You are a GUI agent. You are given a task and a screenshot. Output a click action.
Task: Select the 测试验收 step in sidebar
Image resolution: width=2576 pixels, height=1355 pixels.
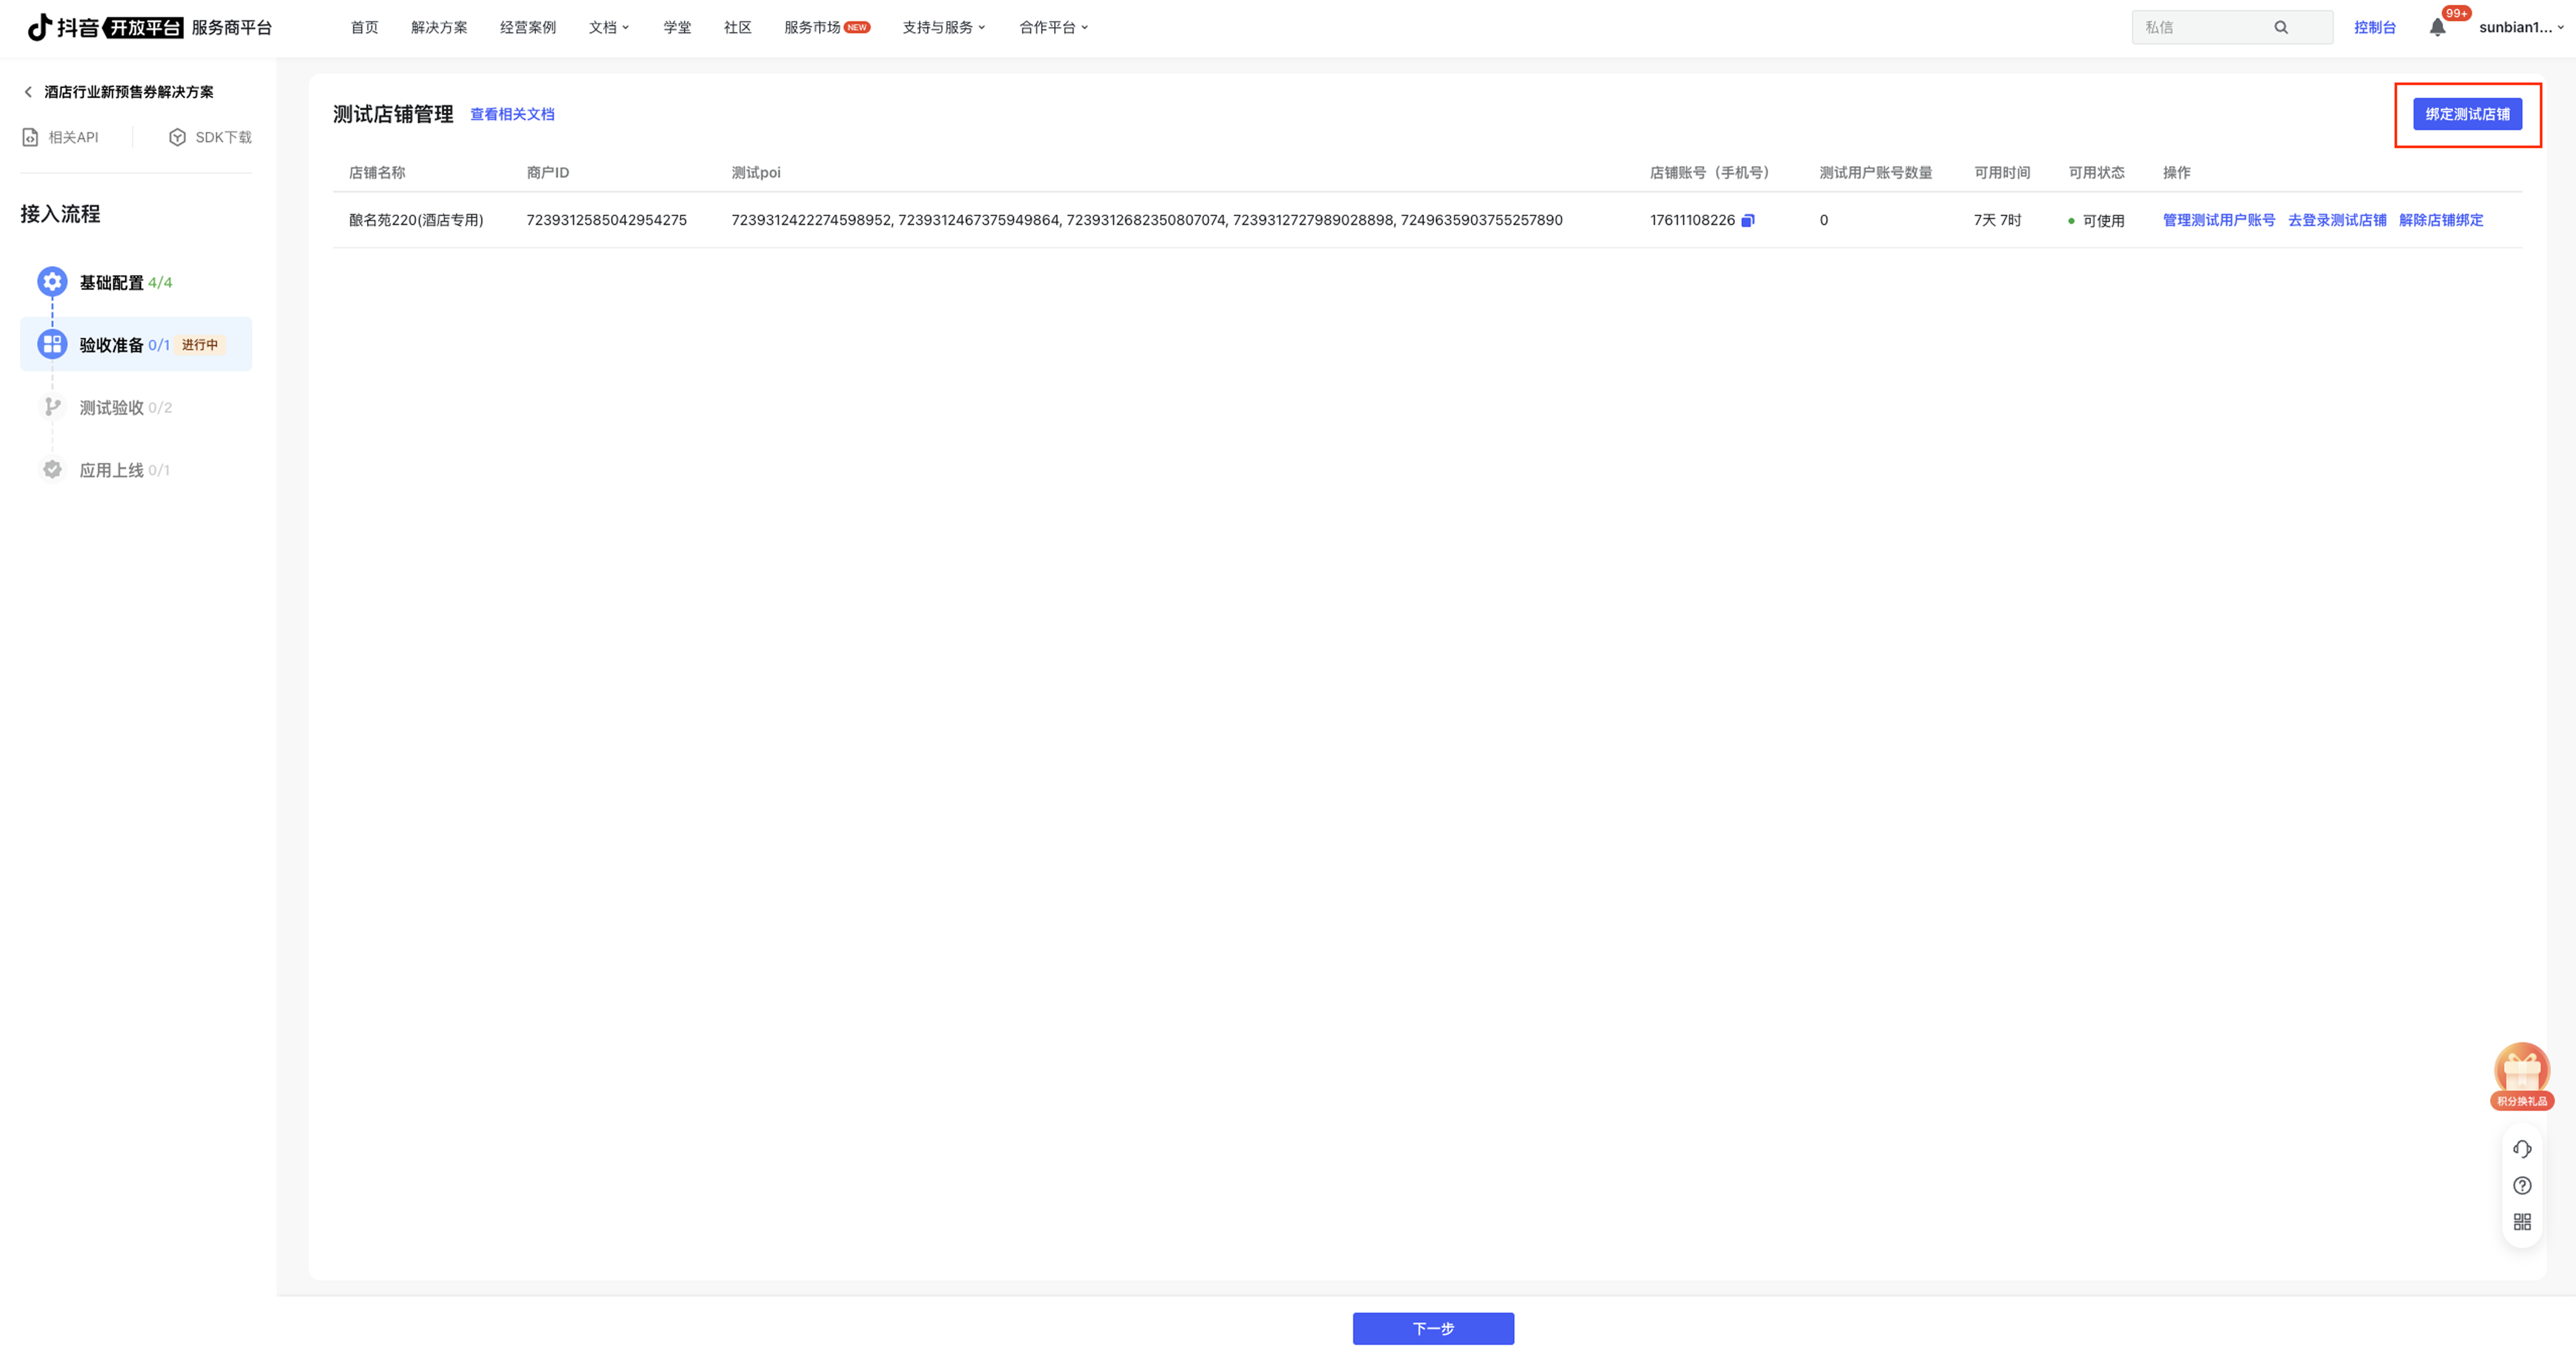click(112, 407)
